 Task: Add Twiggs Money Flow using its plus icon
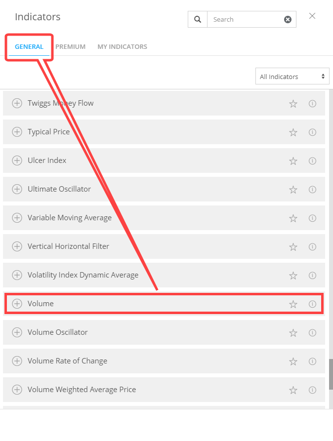(17, 103)
